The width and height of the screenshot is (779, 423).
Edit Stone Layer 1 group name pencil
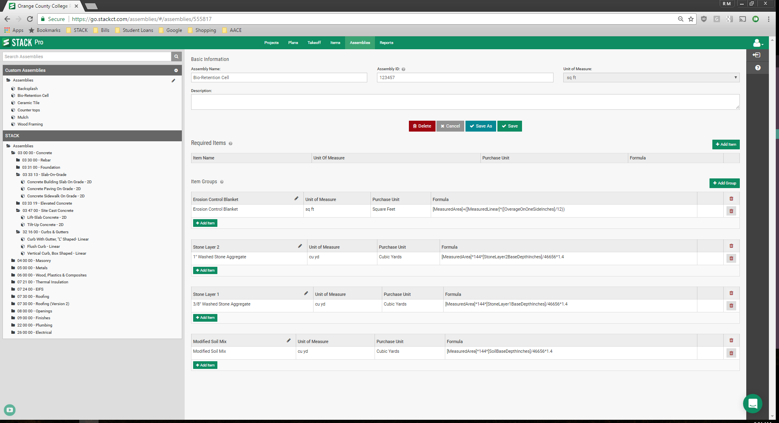306,293
